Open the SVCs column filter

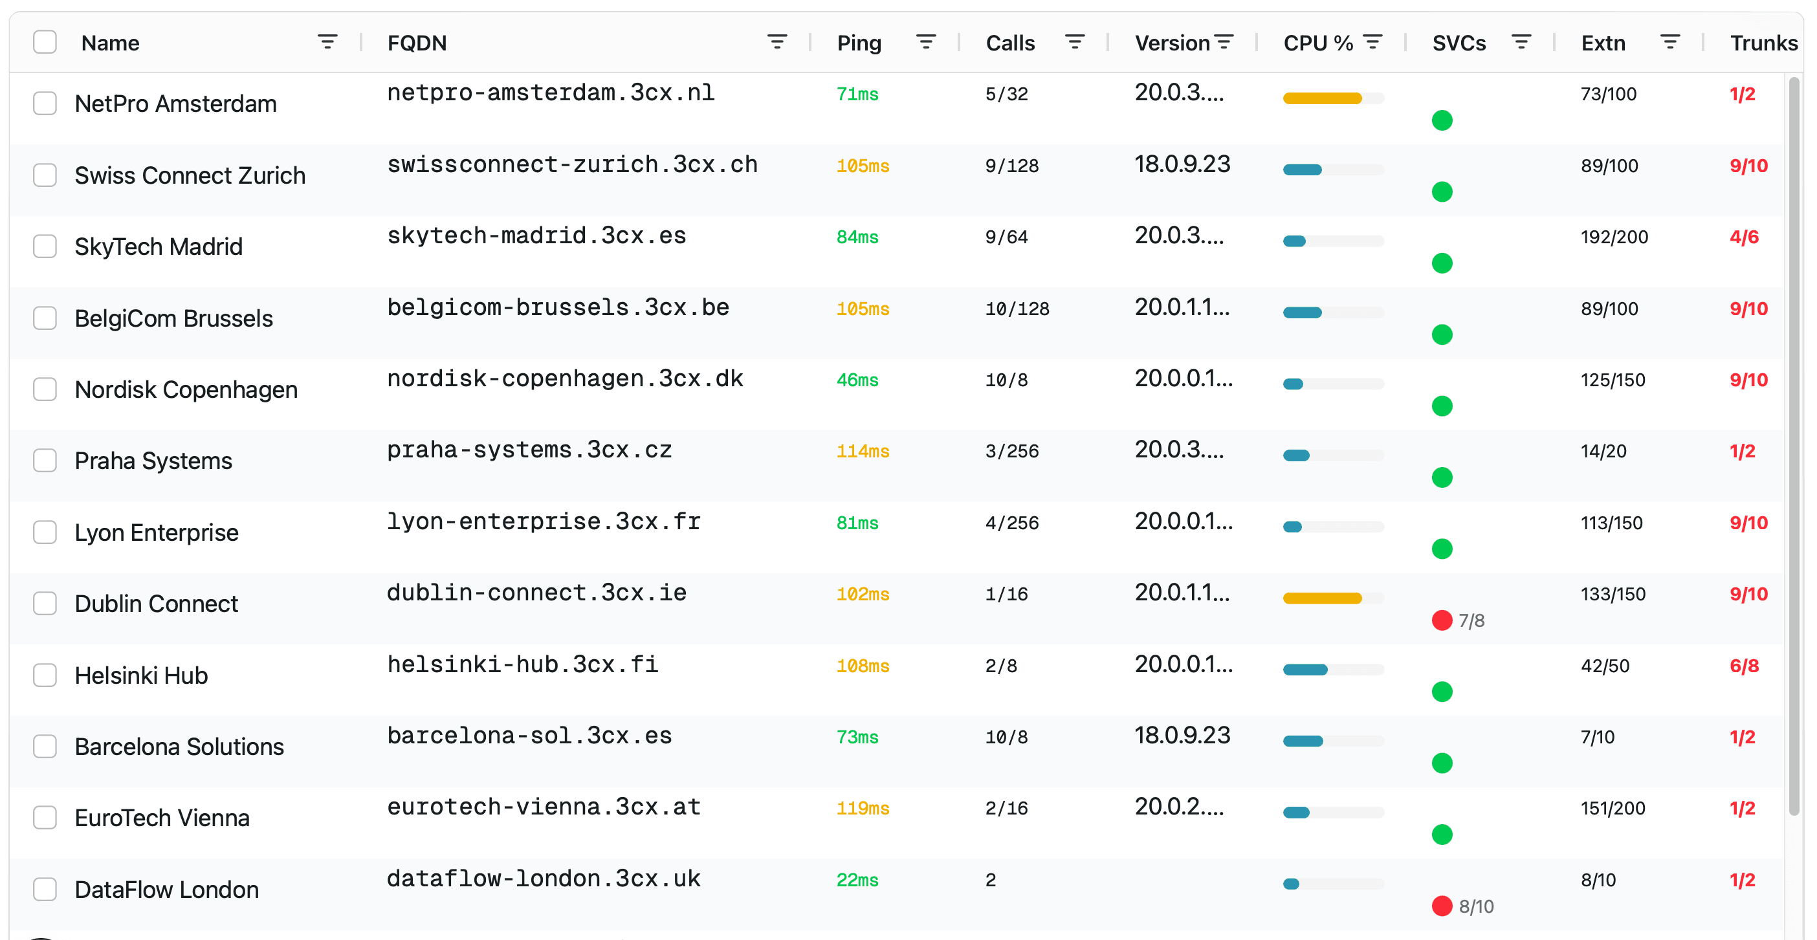coord(1521,42)
